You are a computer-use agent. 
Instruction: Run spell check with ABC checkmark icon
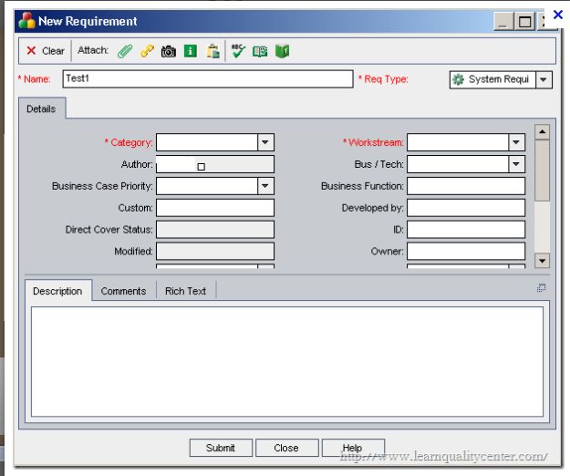pos(238,51)
